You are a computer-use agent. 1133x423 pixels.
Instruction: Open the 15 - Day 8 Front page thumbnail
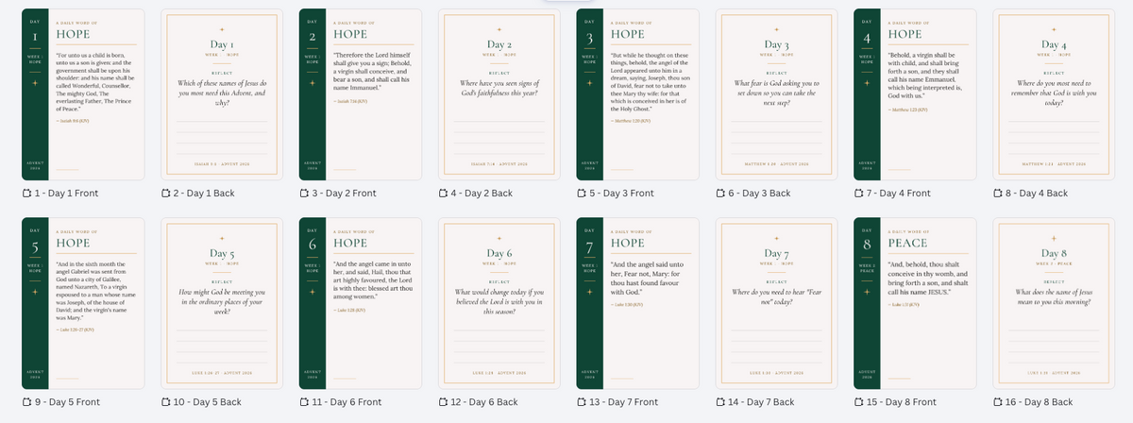click(x=914, y=303)
